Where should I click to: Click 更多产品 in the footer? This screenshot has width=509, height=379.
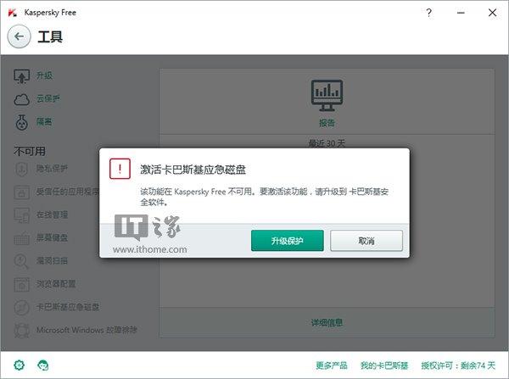pos(332,365)
